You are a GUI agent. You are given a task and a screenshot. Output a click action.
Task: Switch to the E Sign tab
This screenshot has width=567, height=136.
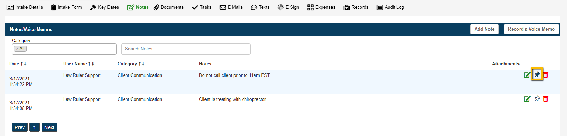pos(288,7)
